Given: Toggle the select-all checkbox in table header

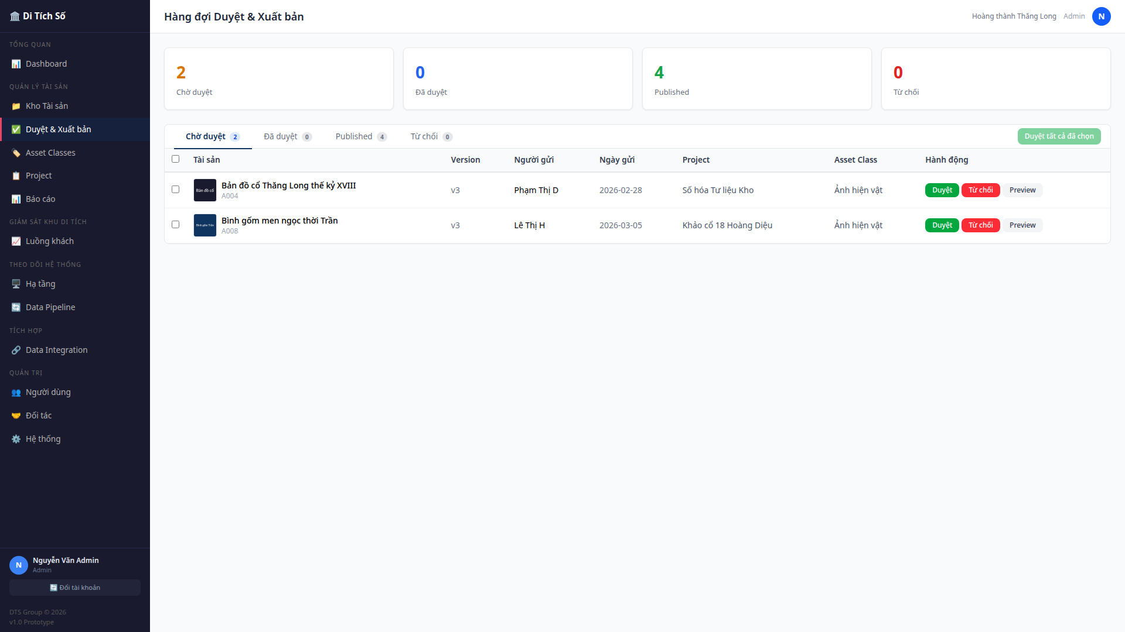Looking at the screenshot, I should point(175,159).
